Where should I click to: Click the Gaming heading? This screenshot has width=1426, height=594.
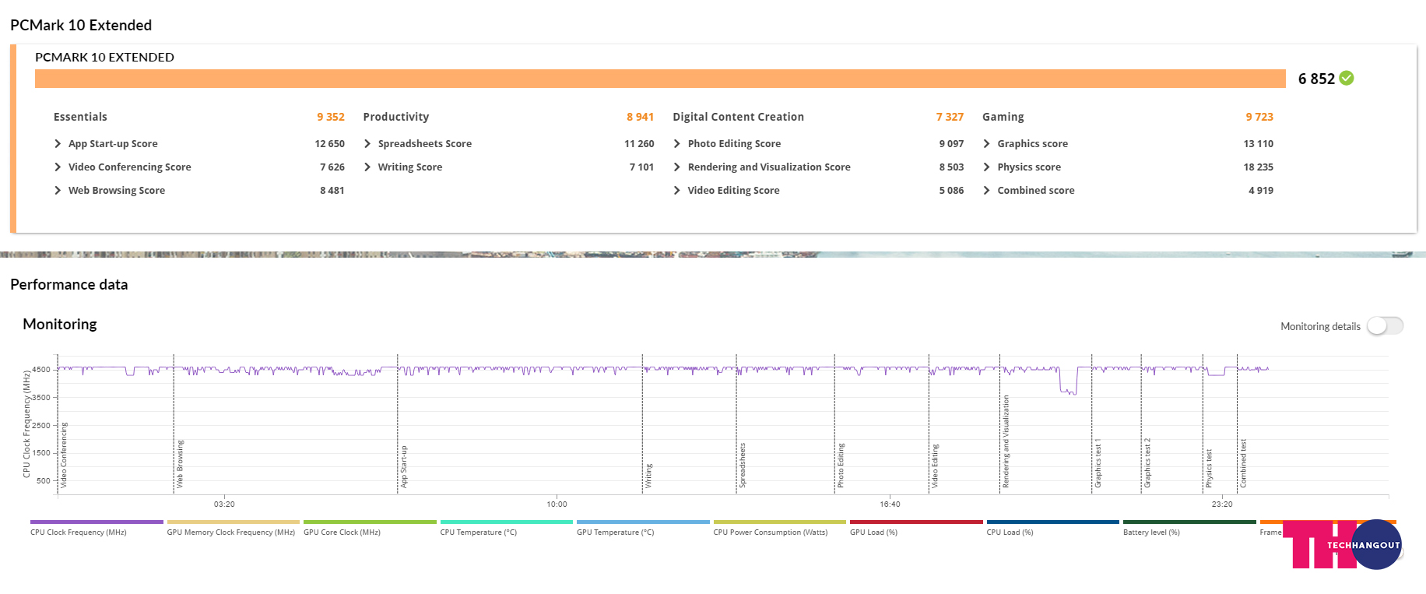pyautogui.click(x=1003, y=117)
